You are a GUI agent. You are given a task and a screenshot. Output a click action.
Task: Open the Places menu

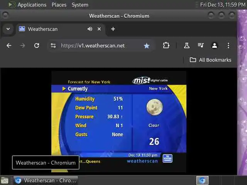pos(59,5)
